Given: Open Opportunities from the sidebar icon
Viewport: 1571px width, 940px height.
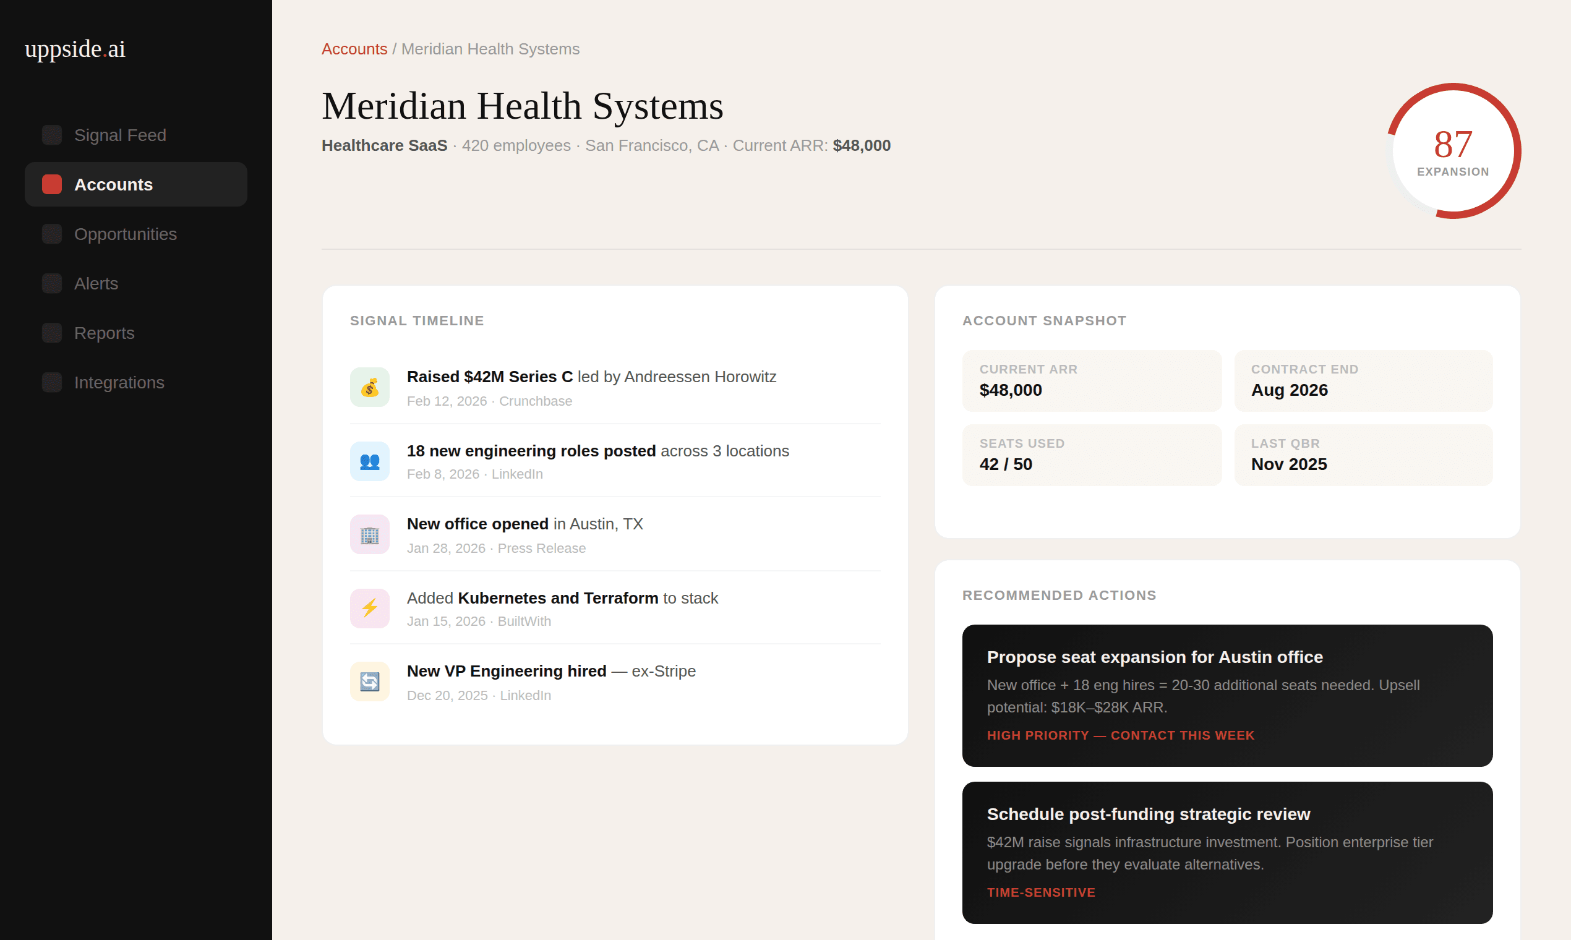Looking at the screenshot, I should [51, 233].
